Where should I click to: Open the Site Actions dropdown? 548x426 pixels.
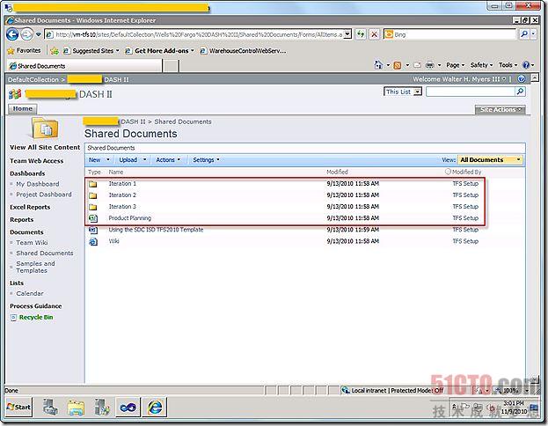pos(501,110)
